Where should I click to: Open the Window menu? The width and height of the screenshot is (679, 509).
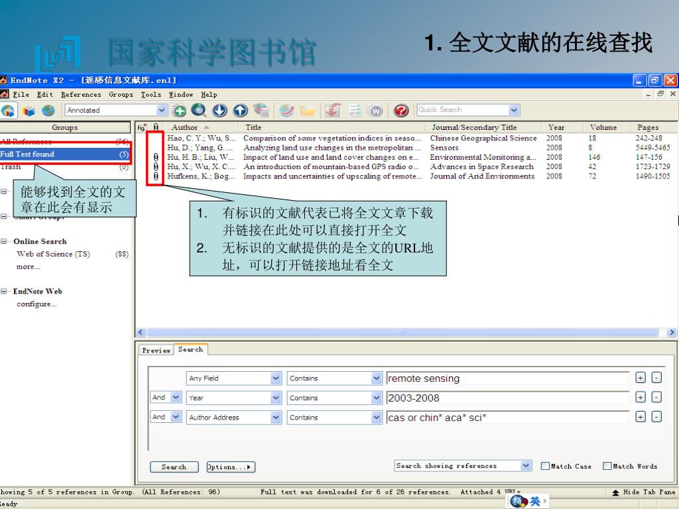181,94
